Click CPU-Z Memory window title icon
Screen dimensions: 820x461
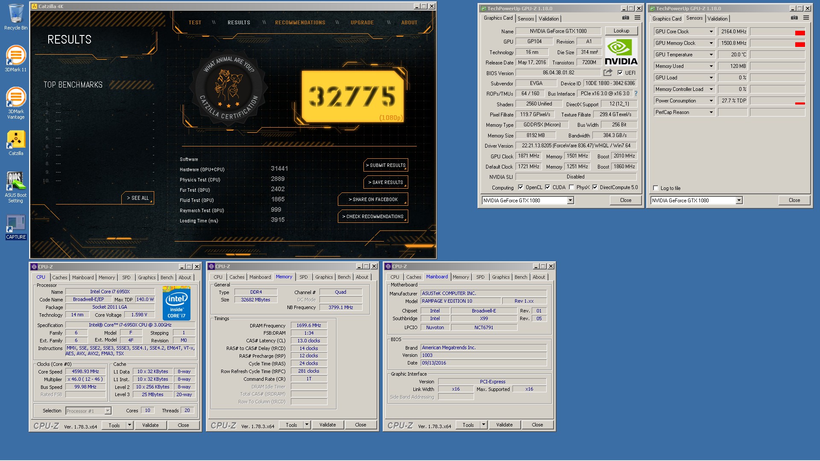211,266
